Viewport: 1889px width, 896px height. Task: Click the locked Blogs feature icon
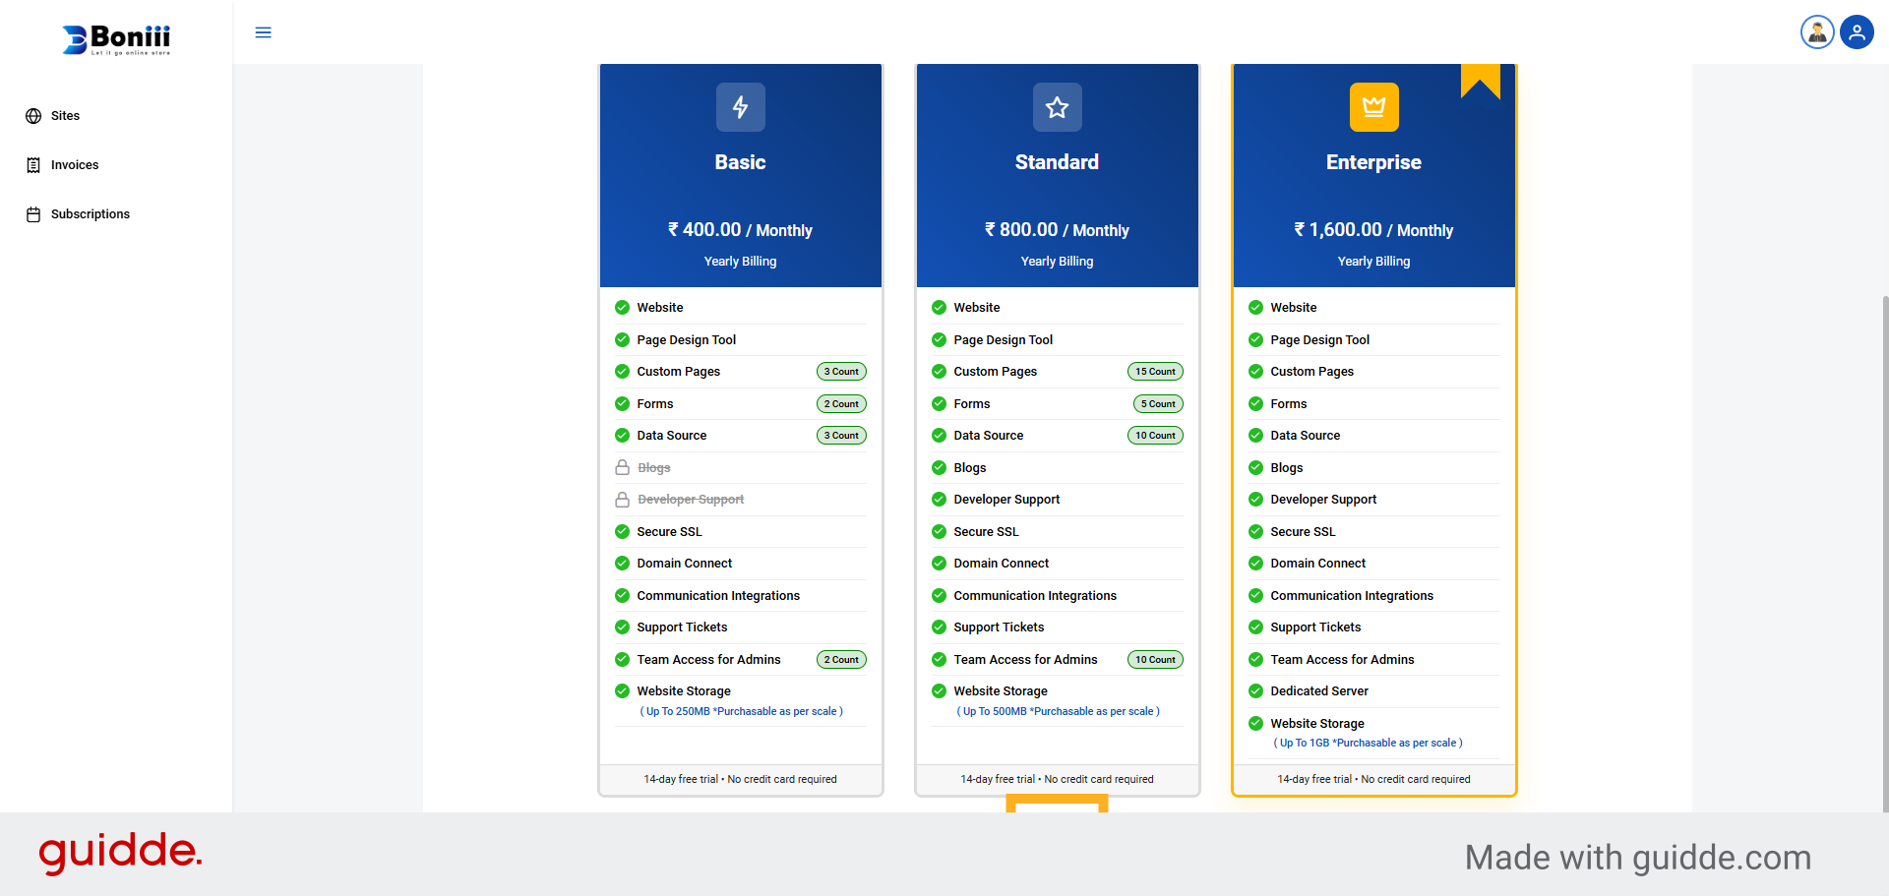[x=622, y=468]
